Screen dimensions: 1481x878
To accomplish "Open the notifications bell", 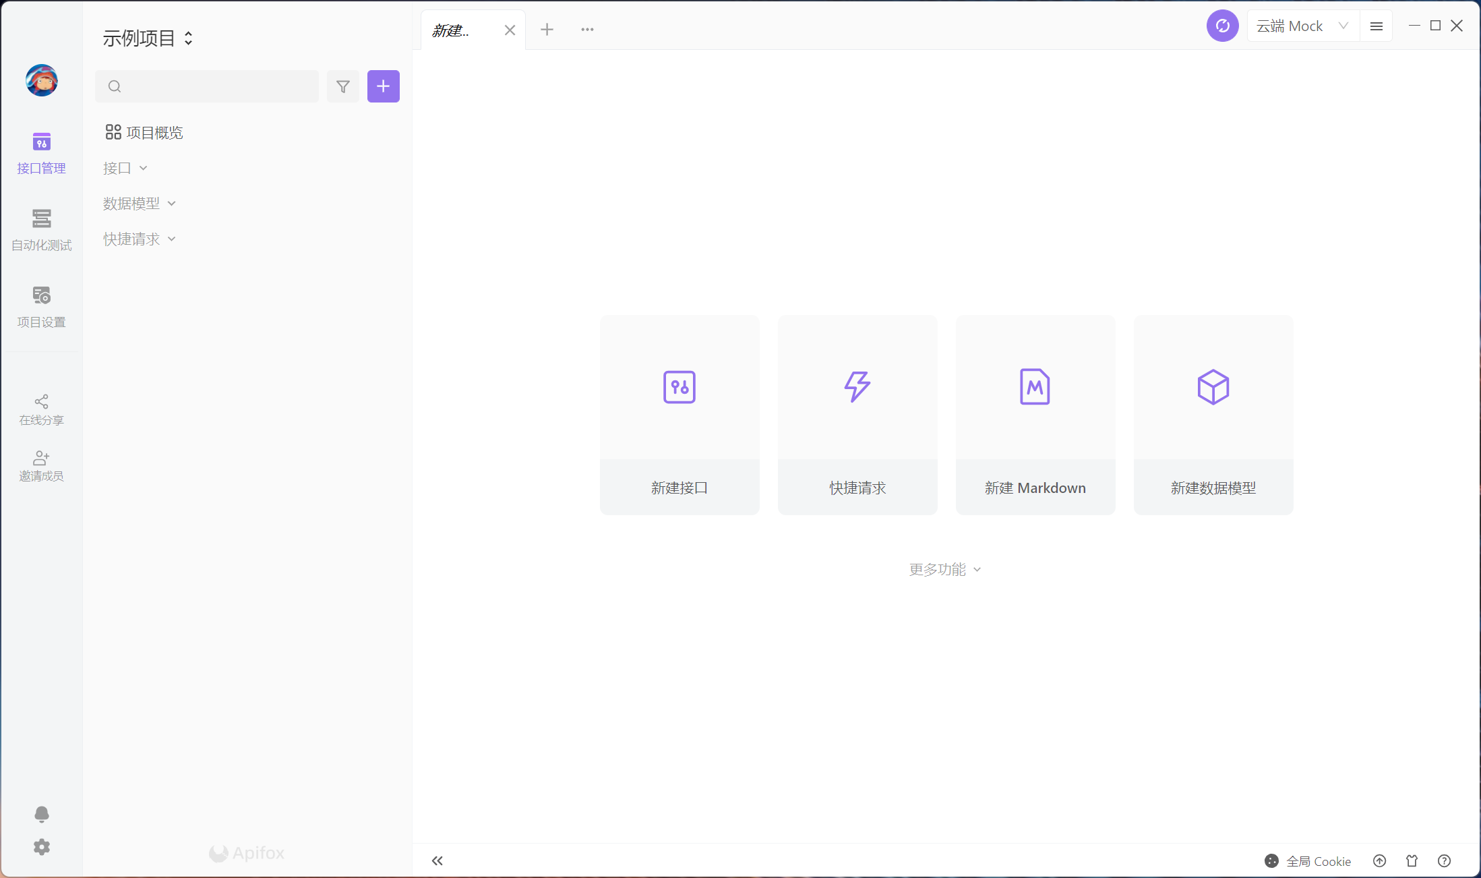I will point(41,814).
